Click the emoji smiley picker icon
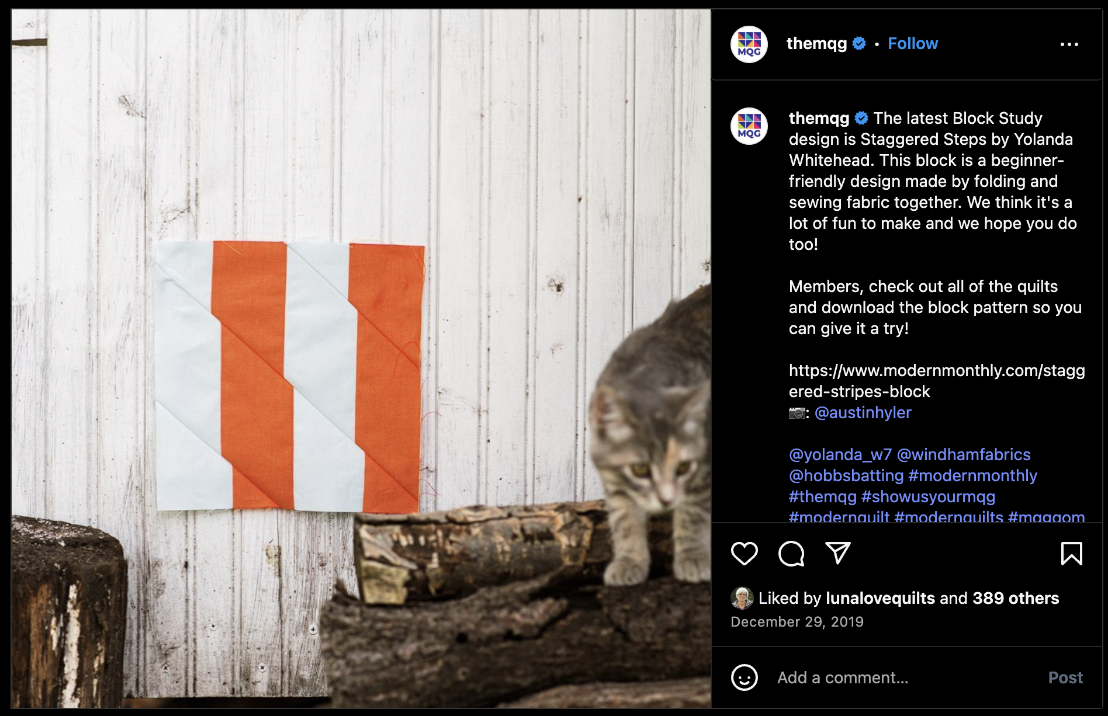 [x=744, y=677]
